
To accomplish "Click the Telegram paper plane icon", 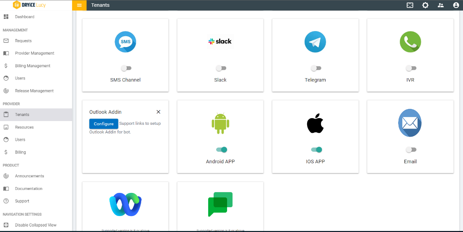I will tap(315, 42).
